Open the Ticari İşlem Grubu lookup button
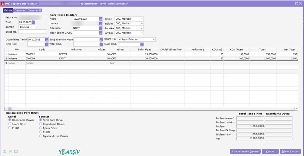The image size is (304, 156). 100,33
